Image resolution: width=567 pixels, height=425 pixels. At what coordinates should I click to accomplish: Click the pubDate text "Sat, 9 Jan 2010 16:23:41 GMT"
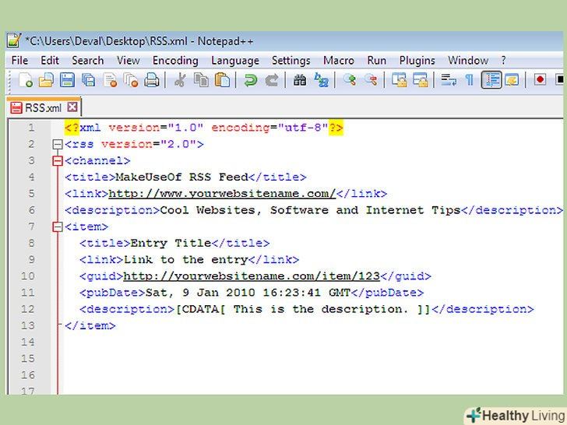(248, 293)
